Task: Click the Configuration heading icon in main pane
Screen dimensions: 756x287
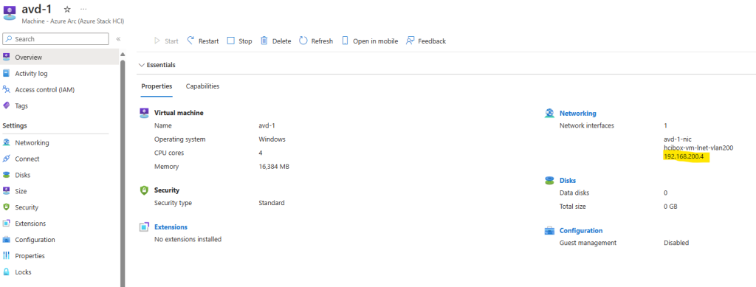Action: (549, 231)
